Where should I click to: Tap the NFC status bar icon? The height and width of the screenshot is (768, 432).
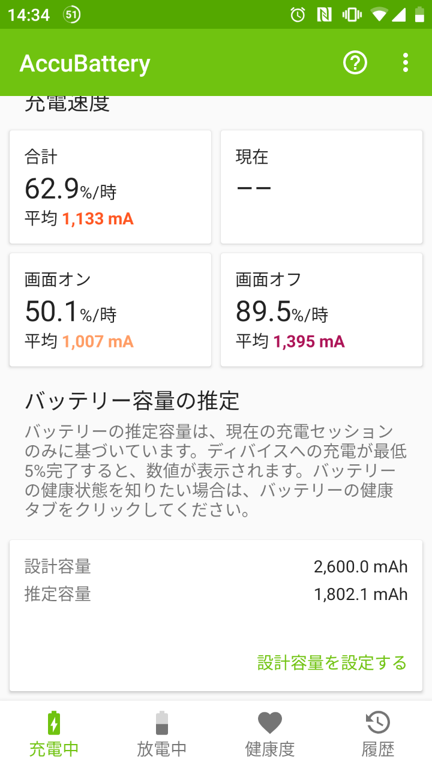coord(324,14)
